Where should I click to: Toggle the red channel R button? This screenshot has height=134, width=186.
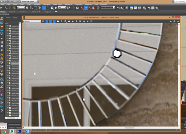point(47,21)
